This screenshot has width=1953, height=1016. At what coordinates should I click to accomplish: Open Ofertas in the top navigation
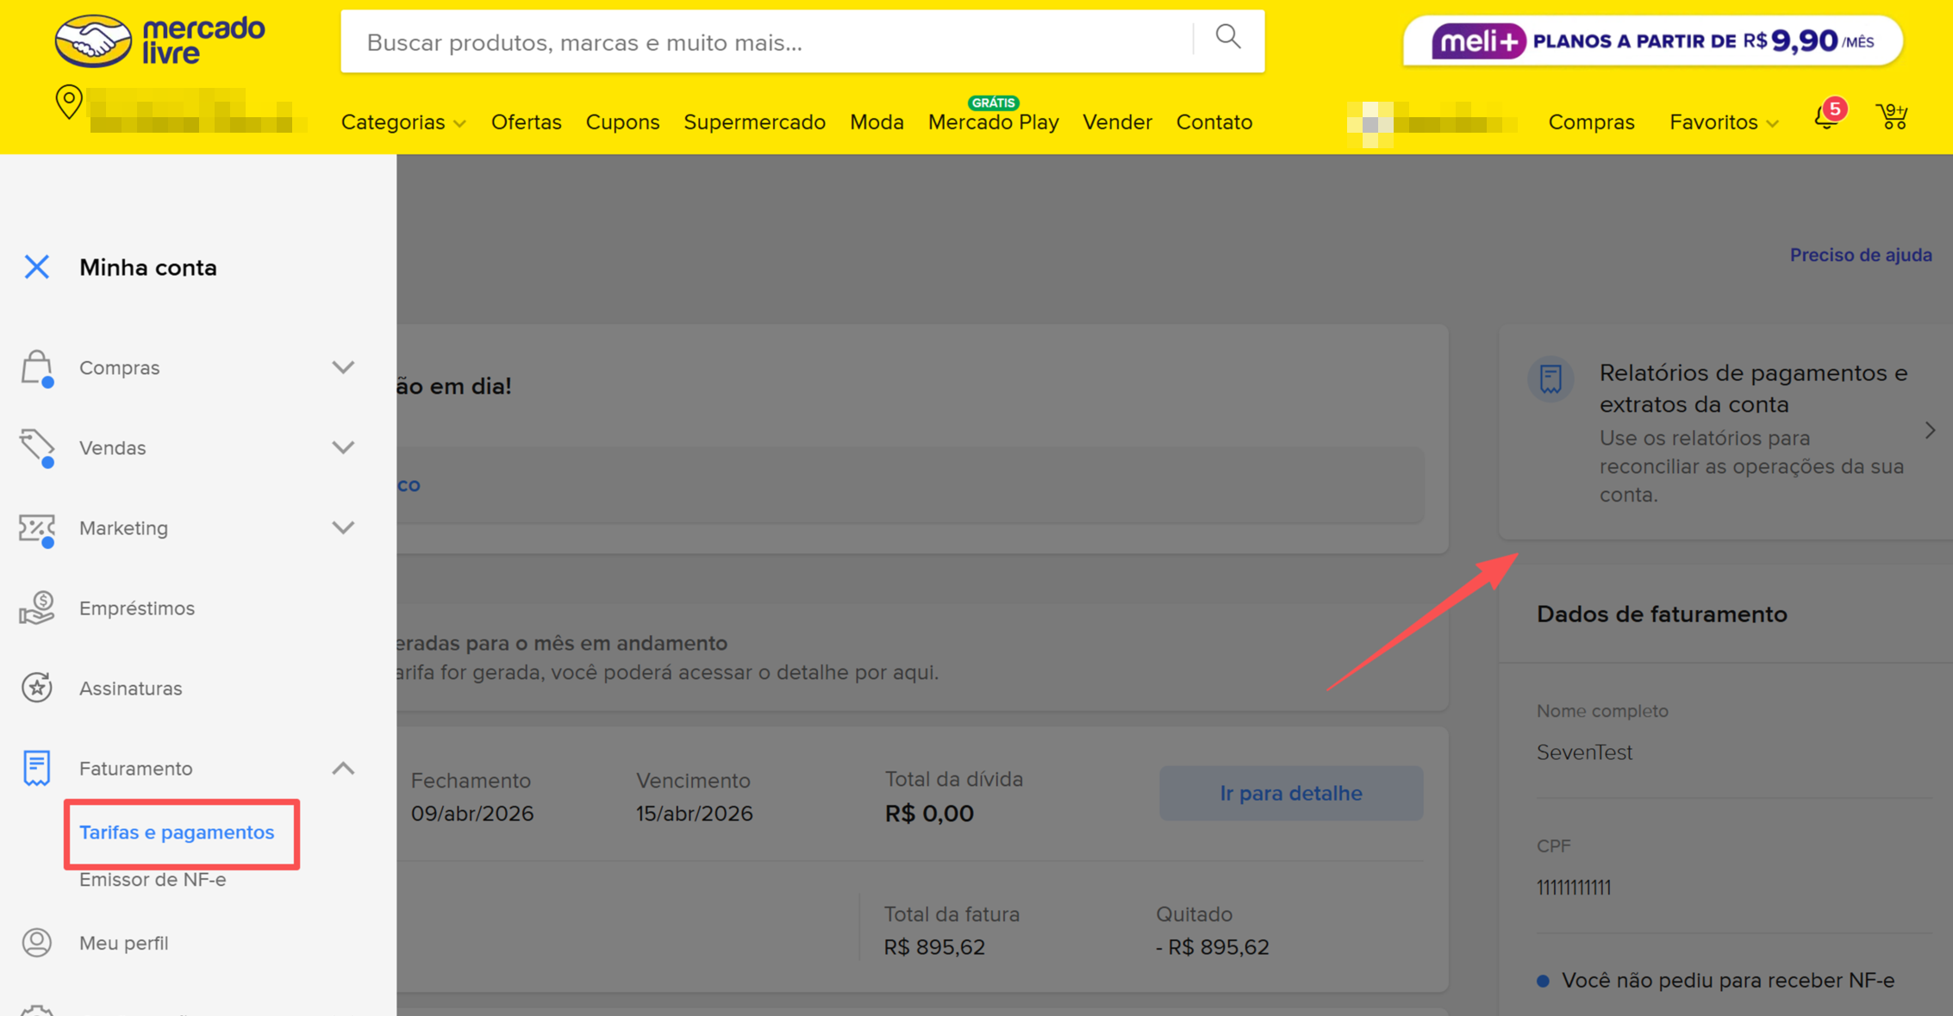pos(526,122)
